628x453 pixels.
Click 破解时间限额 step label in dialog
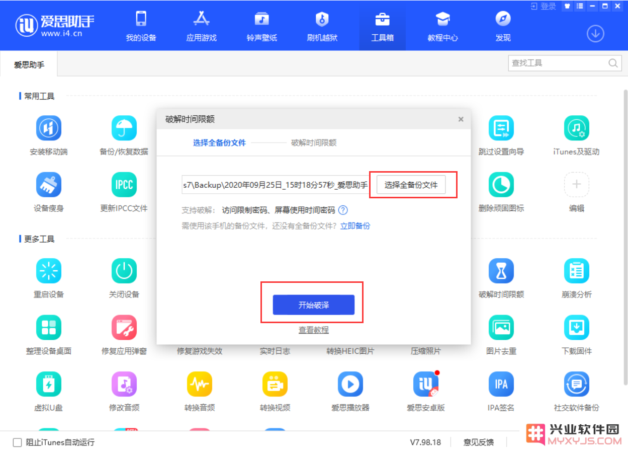[x=314, y=143]
